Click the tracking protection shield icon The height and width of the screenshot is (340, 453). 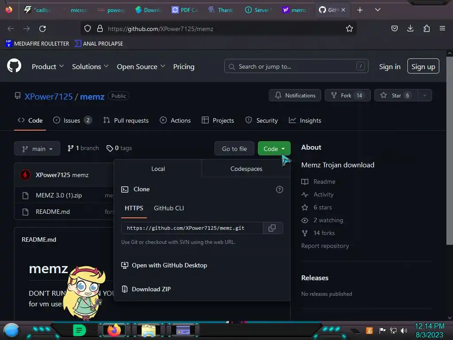[88, 29]
